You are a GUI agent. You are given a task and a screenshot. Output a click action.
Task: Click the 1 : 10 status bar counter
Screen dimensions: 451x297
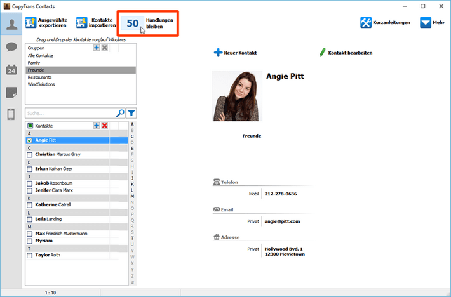pyautogui.click(x=50, y=293)
